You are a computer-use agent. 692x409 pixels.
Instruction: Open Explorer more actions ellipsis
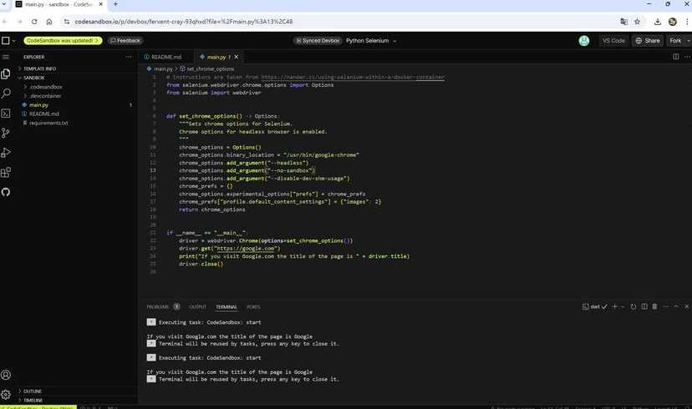[129, 57]
